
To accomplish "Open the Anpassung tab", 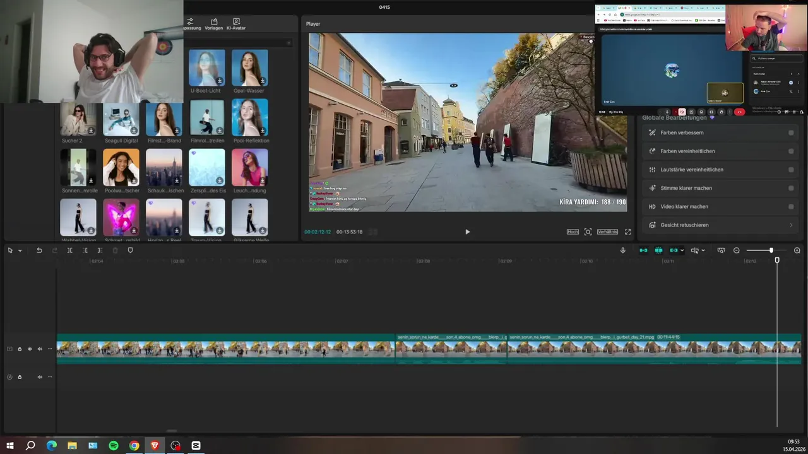I will [192, 25].
